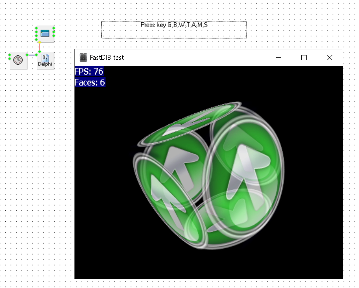Click the blue link between timer and Delphi
The image size is (359, 288).
click(31, 55)
